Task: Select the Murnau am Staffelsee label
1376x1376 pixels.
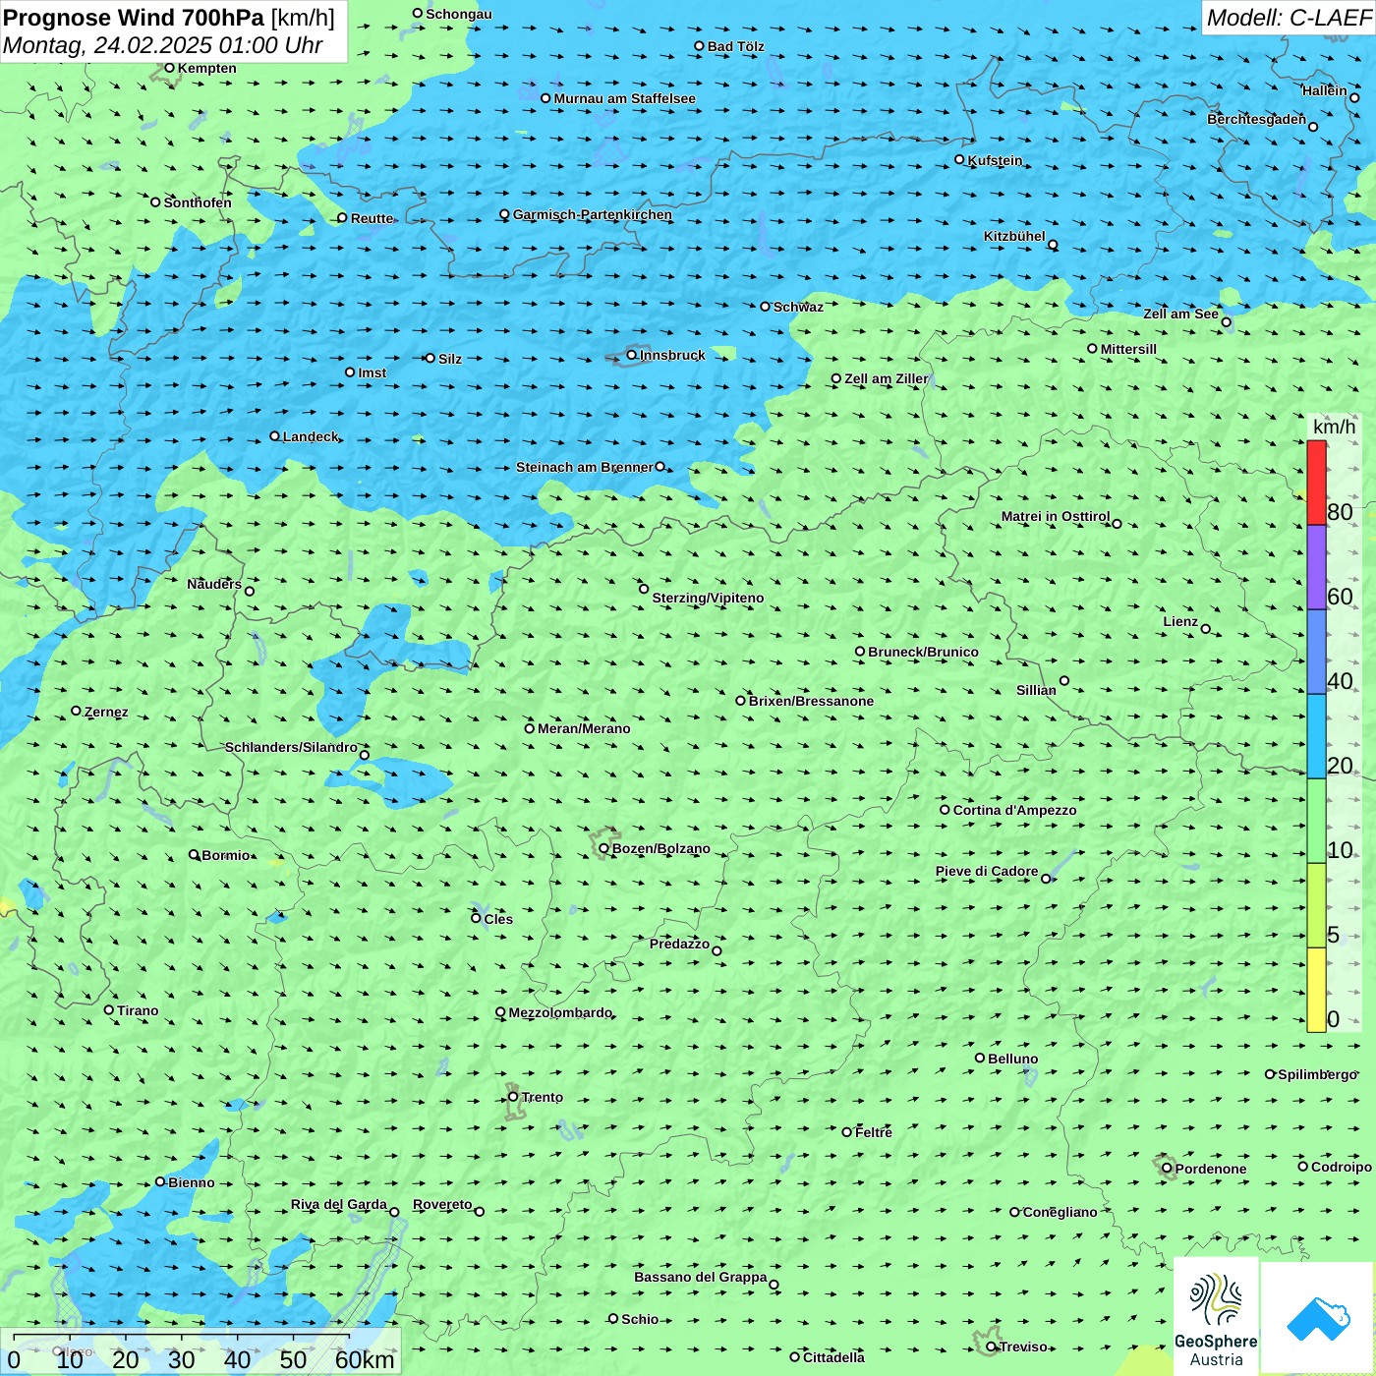Action: point(625,98)
